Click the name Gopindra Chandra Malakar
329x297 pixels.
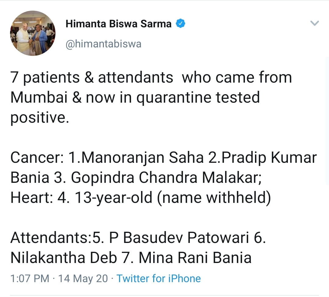coord(164,178)
